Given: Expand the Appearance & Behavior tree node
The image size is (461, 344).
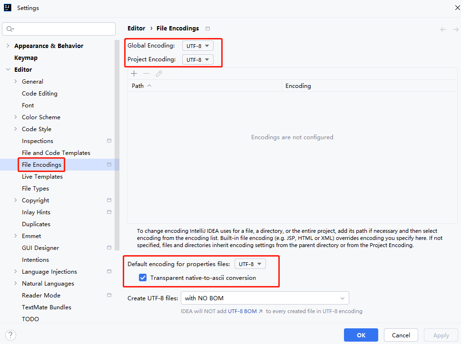Looking at the screenshot, I should [x=8, y=46].
